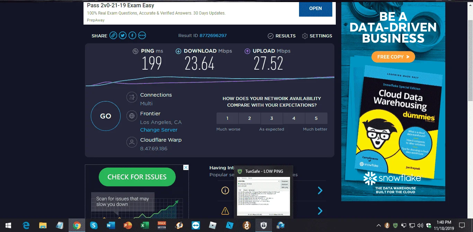The width and height of the screenshot is (473, 232).
Task: Expand the warning-icon service row chevron
Action: (x=320, y=211)
